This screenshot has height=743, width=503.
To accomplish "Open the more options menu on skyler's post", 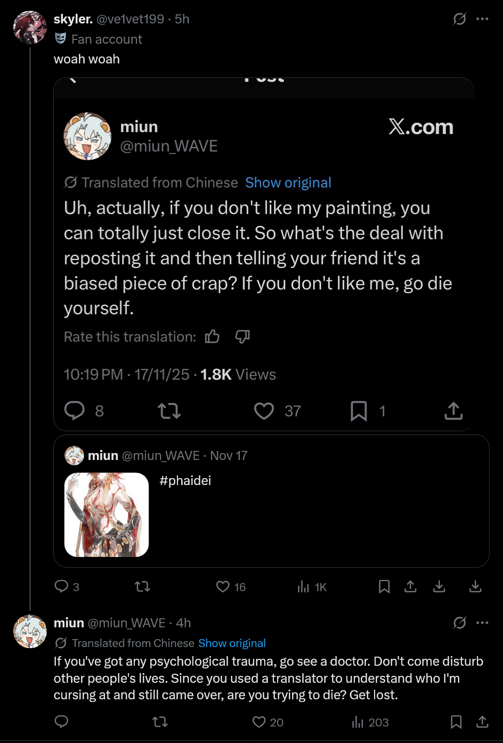I will (x=482, y=19).
